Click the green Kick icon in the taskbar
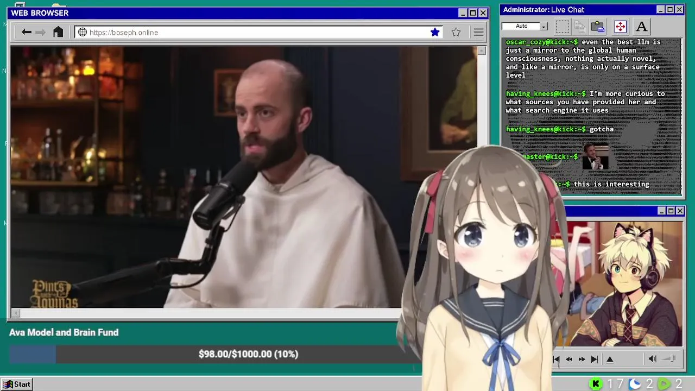Viewport: 695px width, 391px height. point(596,384)
